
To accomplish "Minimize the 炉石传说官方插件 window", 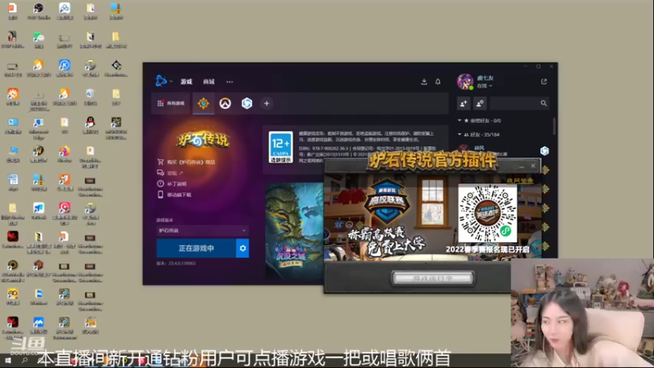I will point(522,166).
